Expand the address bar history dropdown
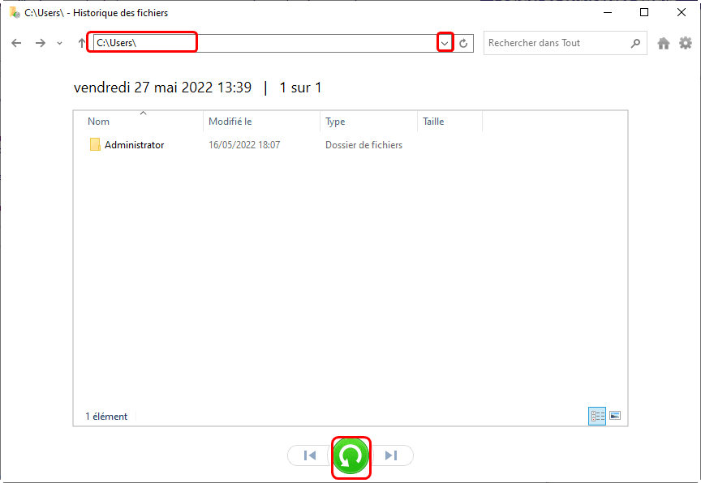 (x=445, y=43)
